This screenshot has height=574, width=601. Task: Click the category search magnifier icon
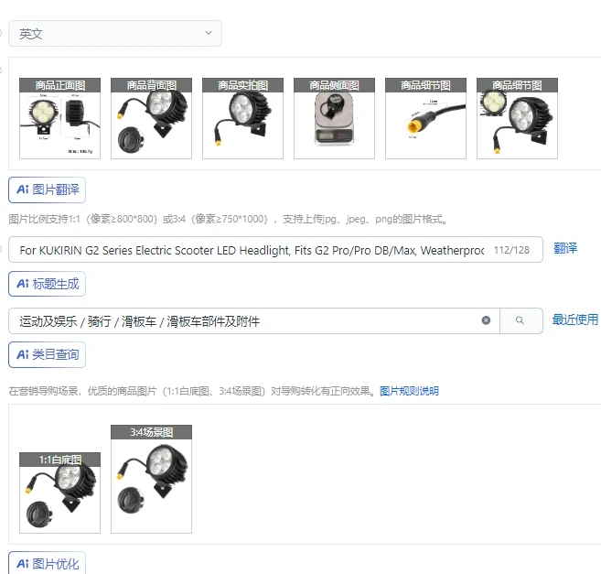click(x=520, y=320)
